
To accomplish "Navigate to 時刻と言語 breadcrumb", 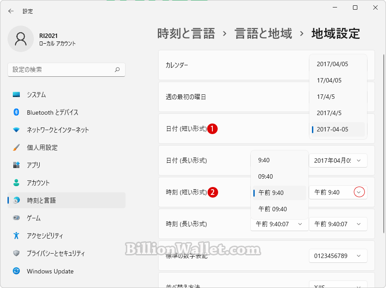I will [186, 34].
